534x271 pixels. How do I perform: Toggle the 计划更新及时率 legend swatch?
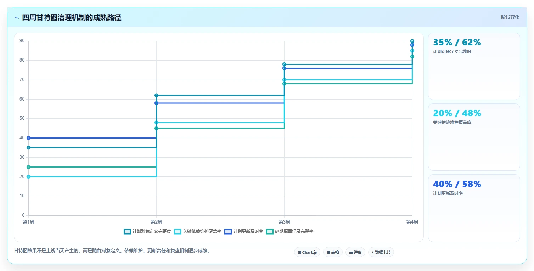click(x=228, y=231)
